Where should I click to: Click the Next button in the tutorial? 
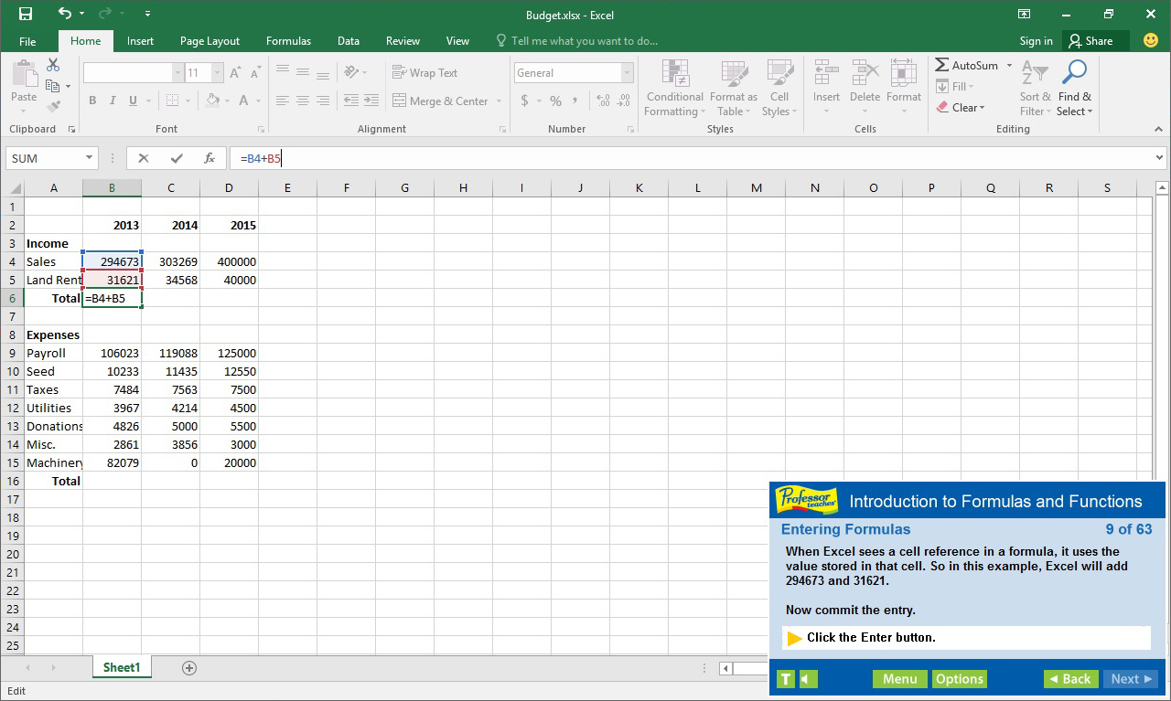1131,679
